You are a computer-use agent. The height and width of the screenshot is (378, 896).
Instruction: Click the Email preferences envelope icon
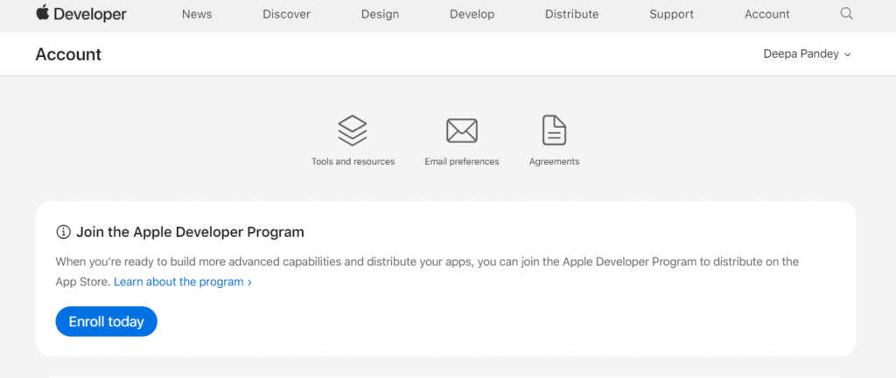coord(462,130)
